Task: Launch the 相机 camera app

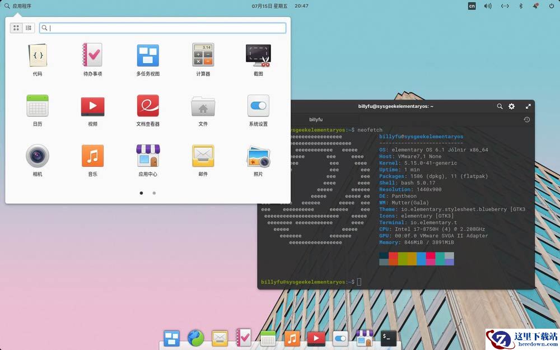Action: [38, 160]
